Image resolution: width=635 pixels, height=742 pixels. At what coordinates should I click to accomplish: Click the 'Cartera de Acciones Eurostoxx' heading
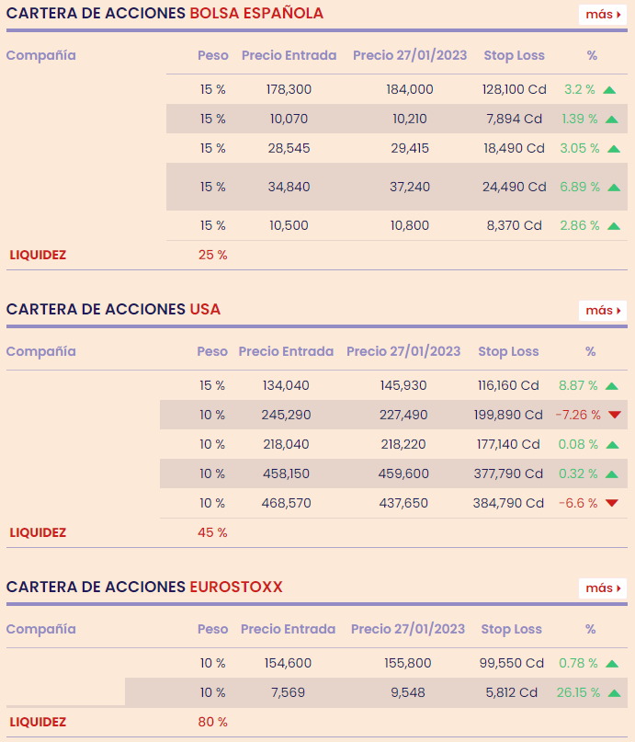144,588
